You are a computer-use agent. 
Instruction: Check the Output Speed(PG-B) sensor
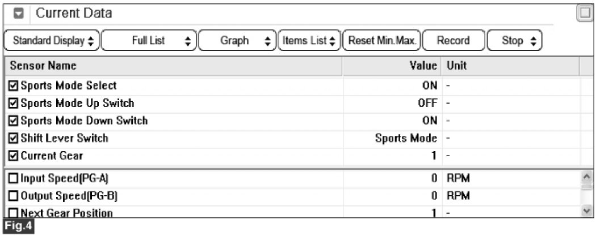point(14,196)
